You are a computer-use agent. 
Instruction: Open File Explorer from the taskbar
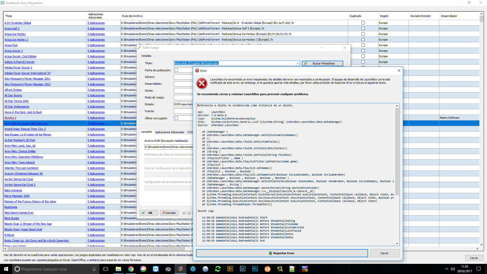point(118,269)
